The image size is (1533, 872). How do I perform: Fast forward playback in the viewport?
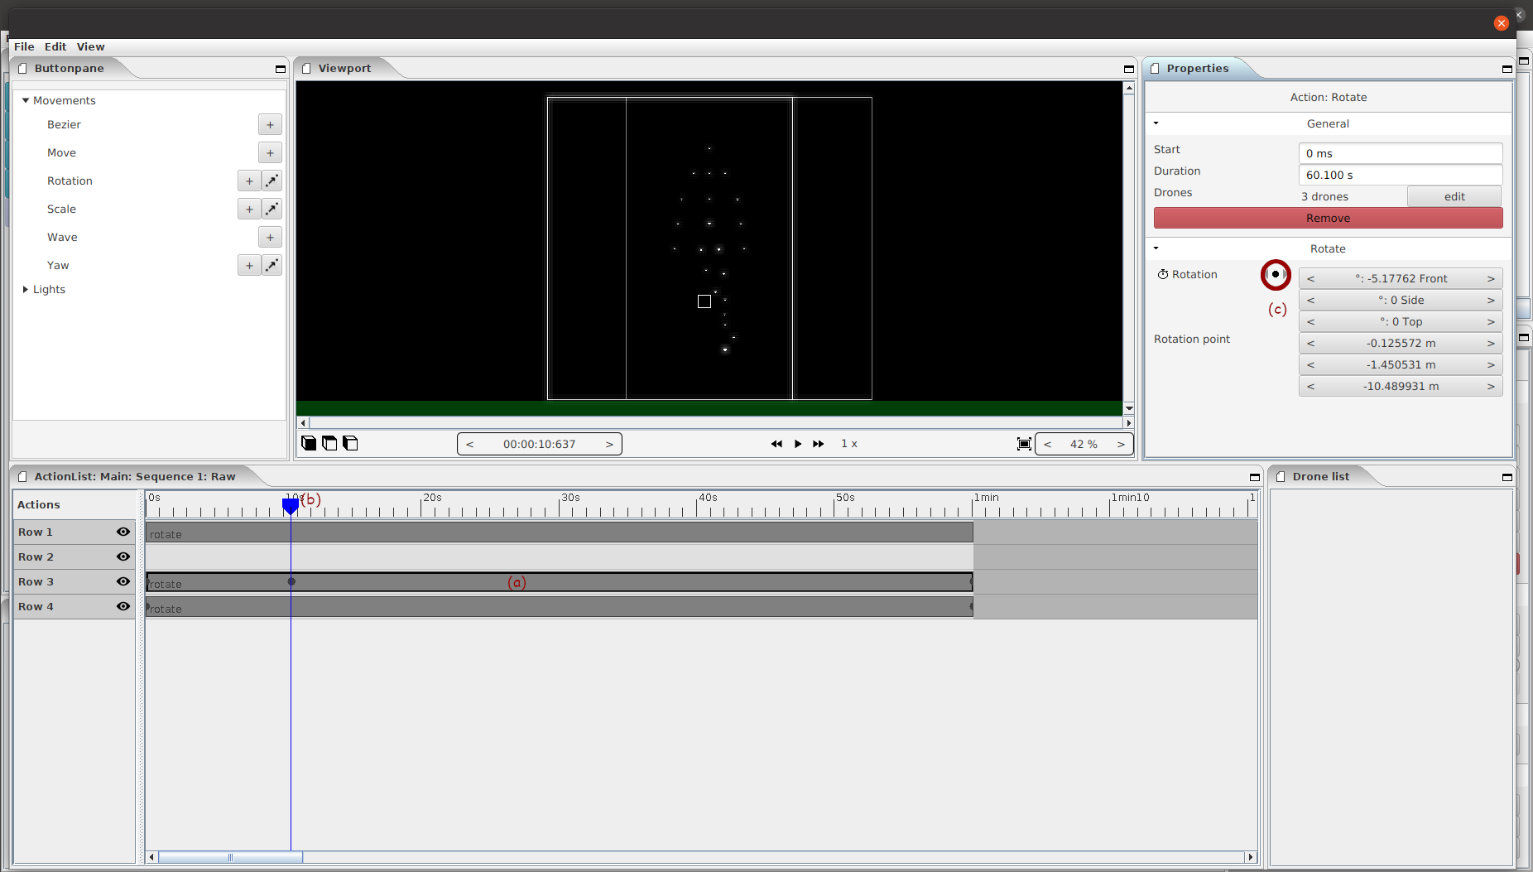[819, 444]
